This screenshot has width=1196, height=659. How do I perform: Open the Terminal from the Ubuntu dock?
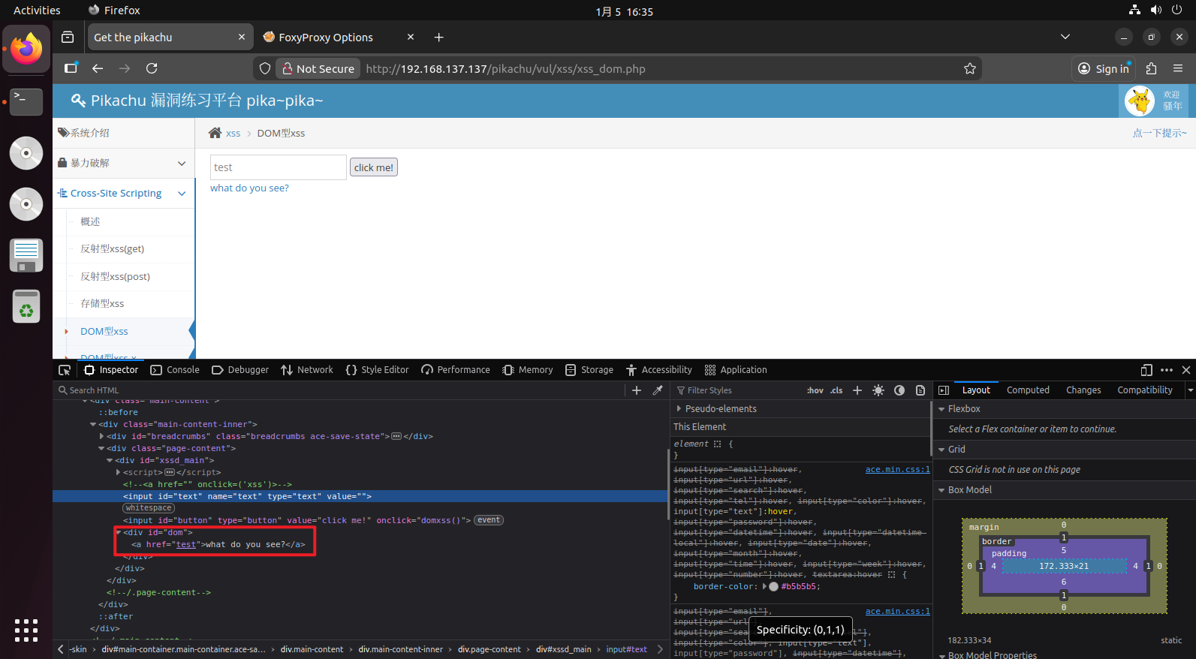point(26,101)
